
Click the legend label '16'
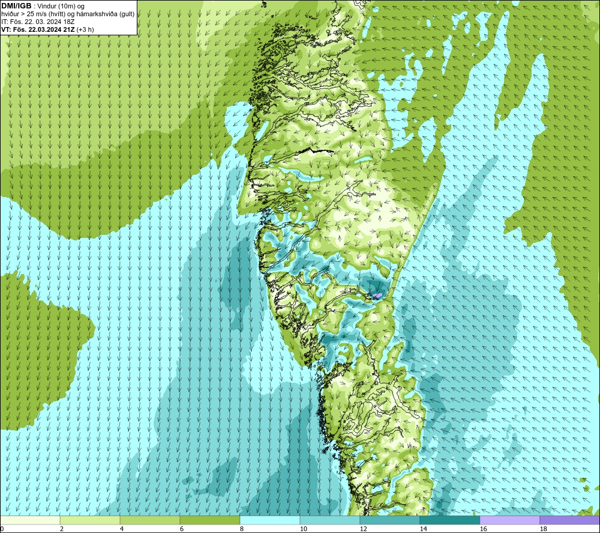click(483, 529)
